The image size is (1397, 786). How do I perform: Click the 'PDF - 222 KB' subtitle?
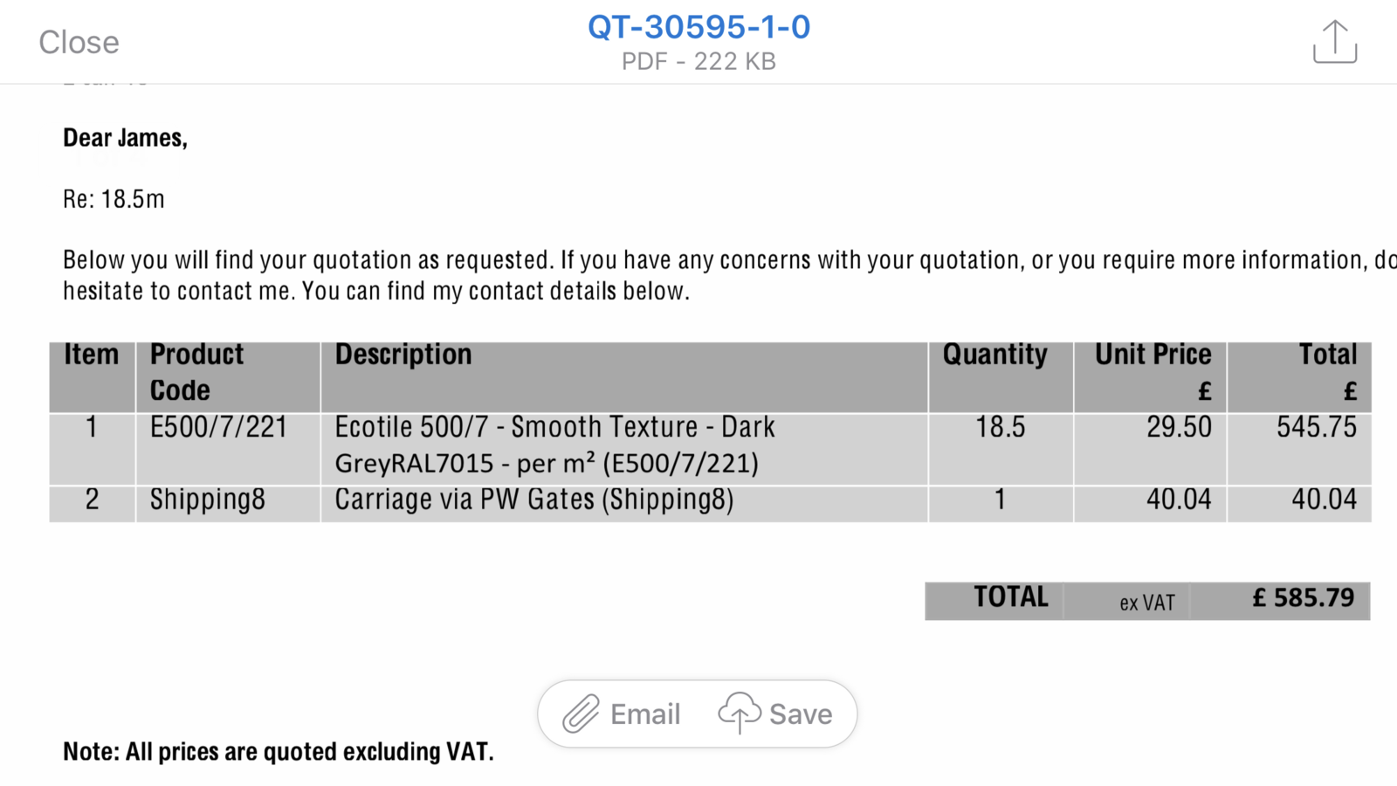698,61
